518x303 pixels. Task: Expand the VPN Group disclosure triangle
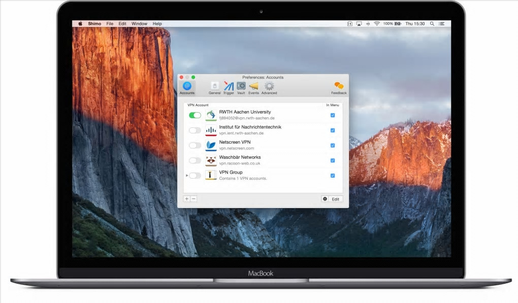187,176
